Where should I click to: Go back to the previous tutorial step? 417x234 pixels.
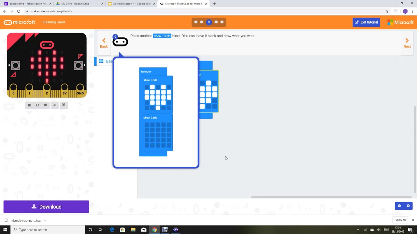[x=104, y=43]
